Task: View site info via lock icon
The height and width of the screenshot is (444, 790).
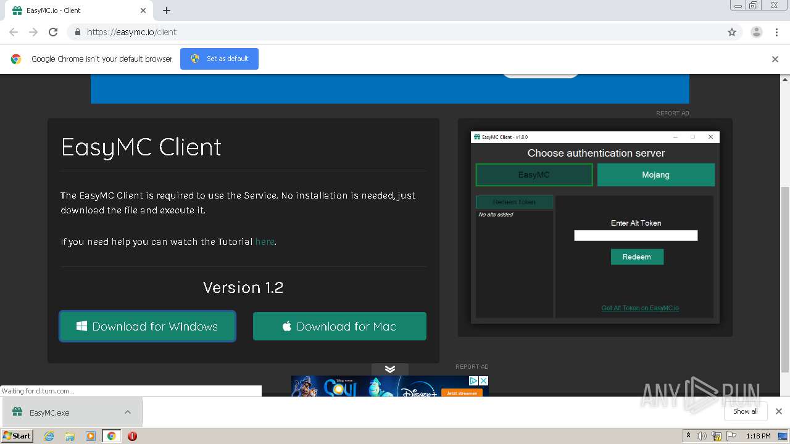Action: click(x=77, y=32)
